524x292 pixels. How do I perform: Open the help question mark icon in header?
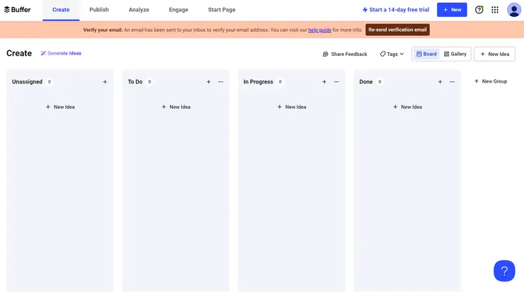(x=479, y=10)
